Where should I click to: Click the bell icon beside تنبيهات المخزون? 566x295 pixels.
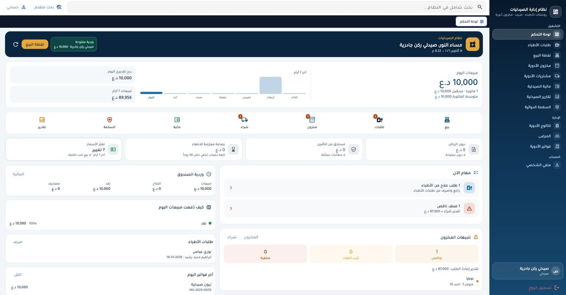(x=476, y=237)
